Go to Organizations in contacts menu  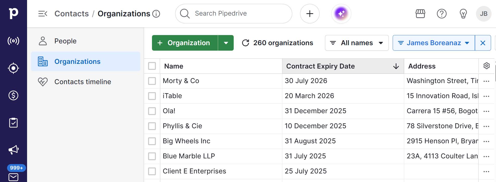tap(86, 62)
